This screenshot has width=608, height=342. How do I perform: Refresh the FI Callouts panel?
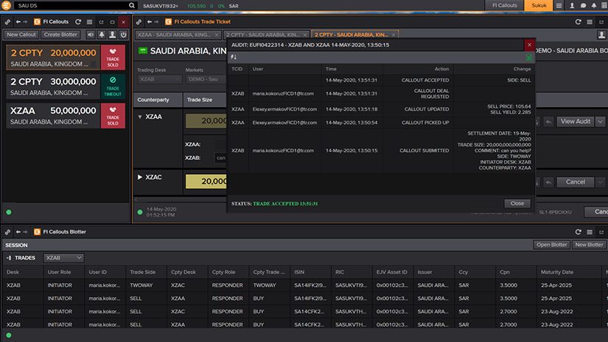77,22
